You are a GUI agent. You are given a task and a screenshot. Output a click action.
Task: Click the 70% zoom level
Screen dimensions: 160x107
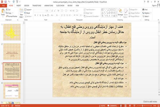[155, 106]
